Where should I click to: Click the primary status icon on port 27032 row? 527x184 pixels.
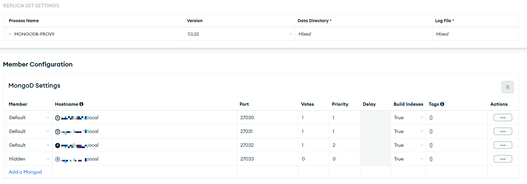pyautogui.click(x=58, y=145)
